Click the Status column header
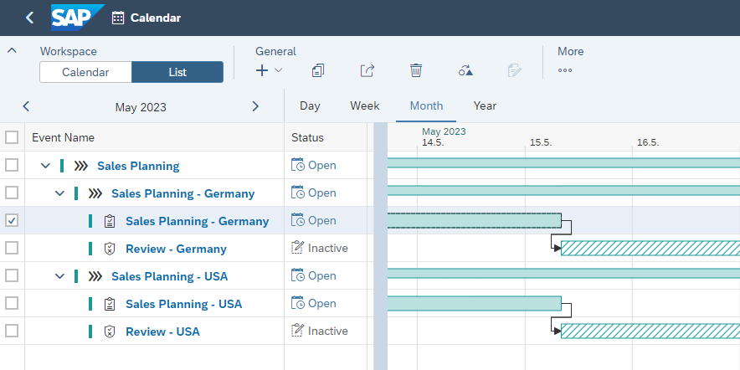 [308, 137]
